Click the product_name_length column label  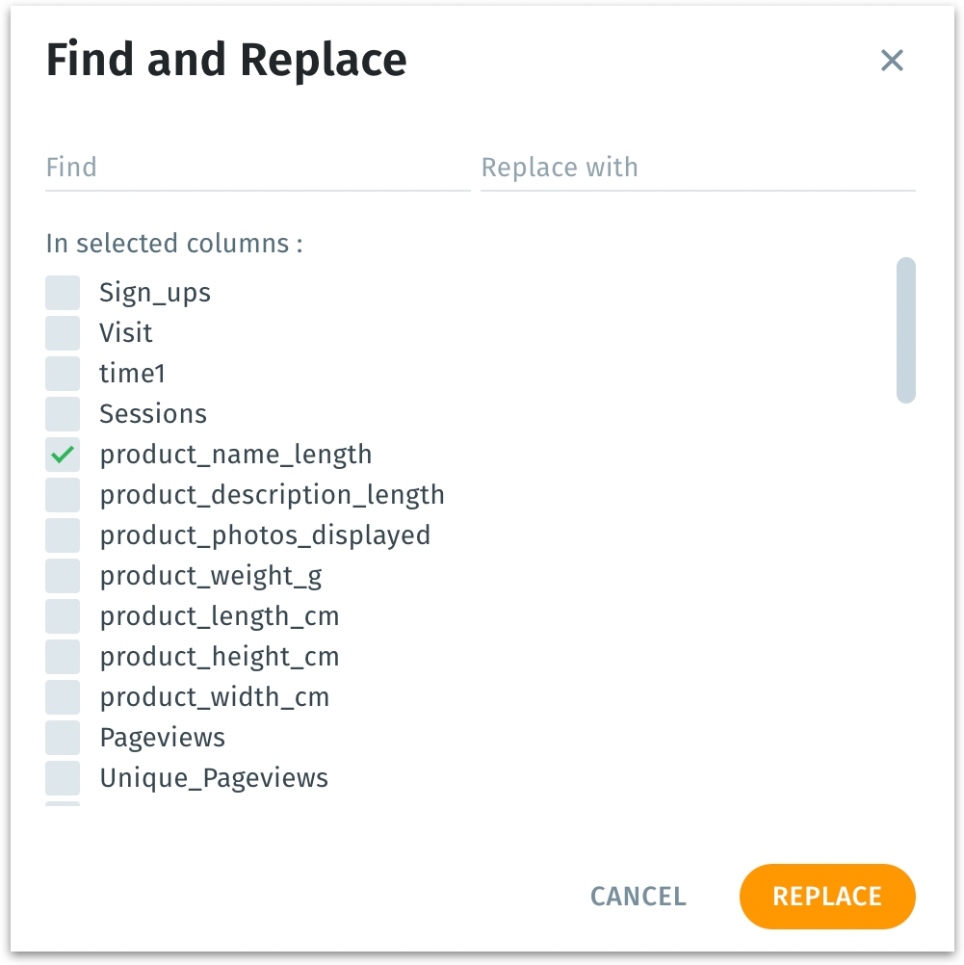[236, 455]
